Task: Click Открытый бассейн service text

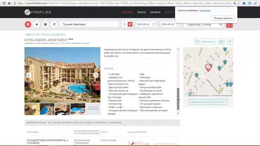Action: tap(150, 88)
